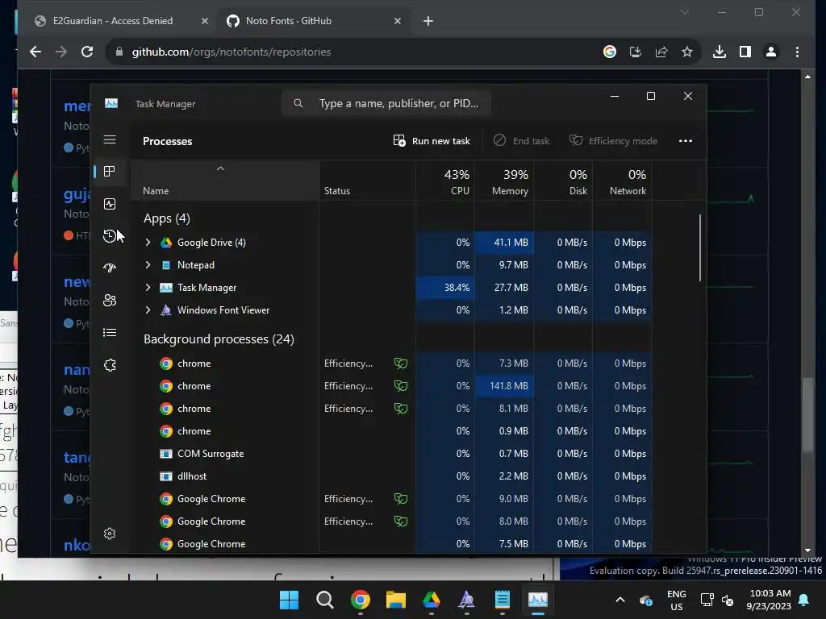Click efficiency leaf icon of 8.0 MB Google Chrome
The image size is (826, 619).
[x=401, y=521]
